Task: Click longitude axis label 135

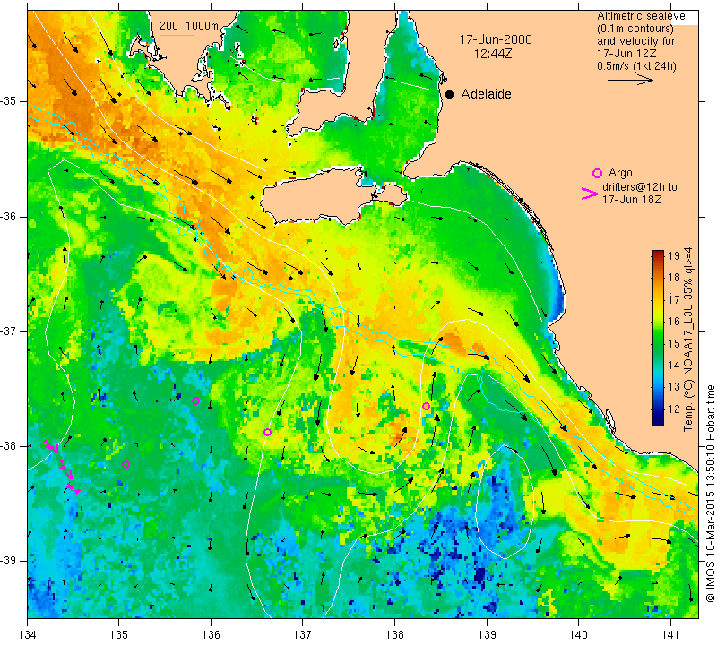Action: click(x=119, y=635)
